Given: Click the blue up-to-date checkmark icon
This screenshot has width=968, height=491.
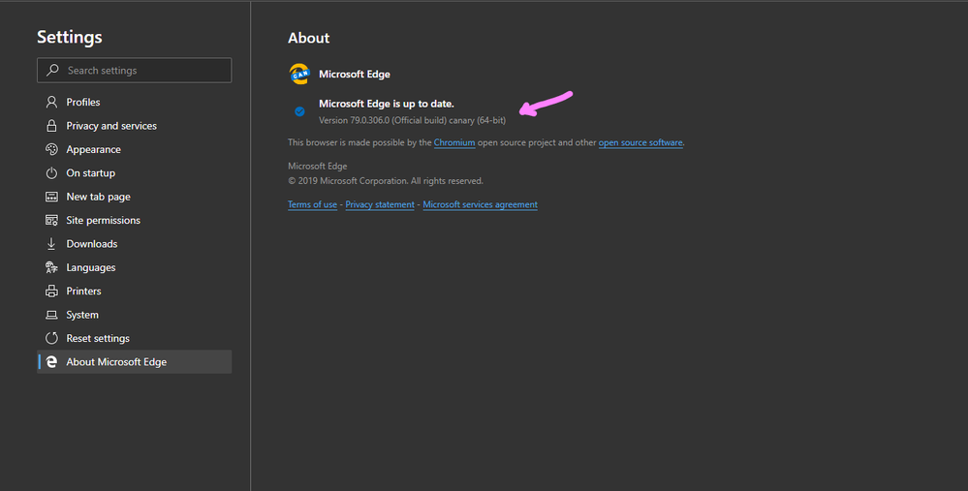Looking at the screenshot, I should click(x=299, y=111).
